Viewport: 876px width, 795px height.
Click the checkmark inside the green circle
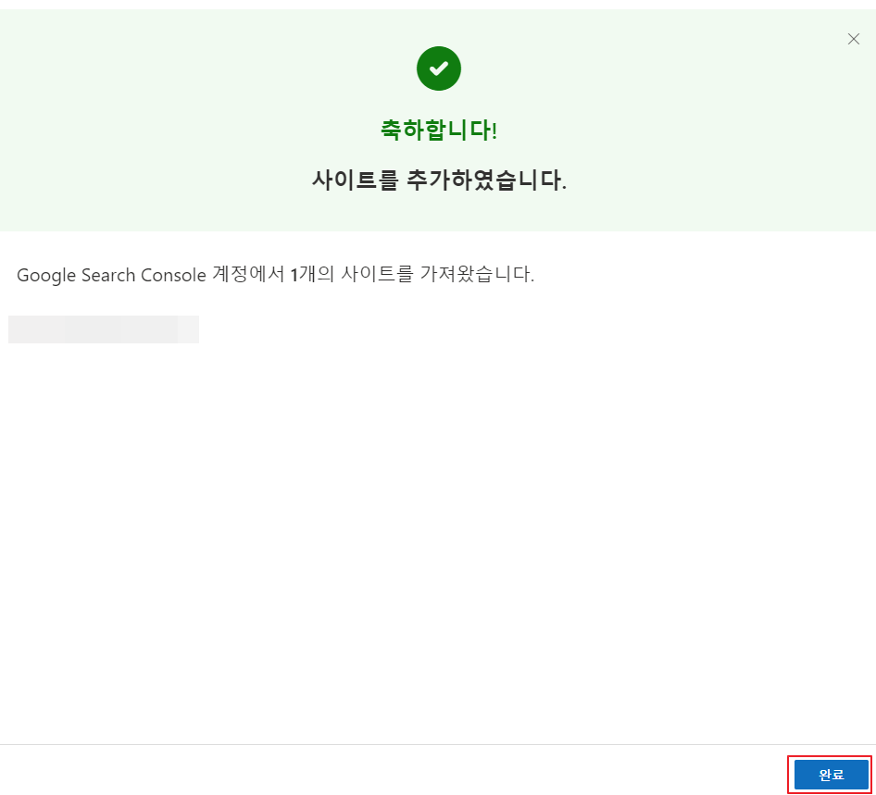438,68
